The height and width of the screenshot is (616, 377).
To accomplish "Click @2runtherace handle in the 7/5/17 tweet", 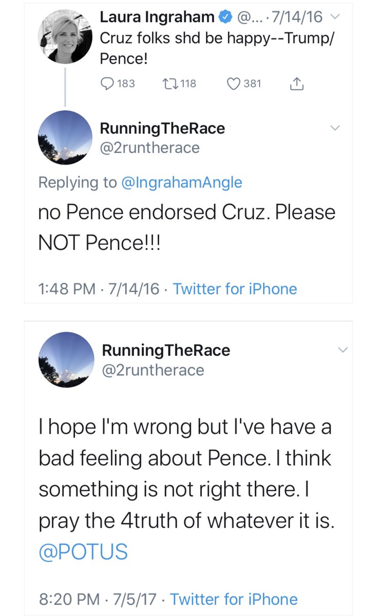I will pos(153,370).
